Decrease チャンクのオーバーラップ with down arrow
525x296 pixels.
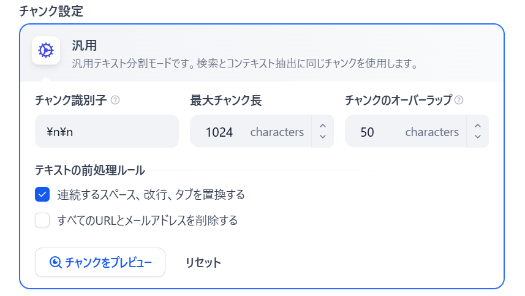pyautogui.click(x=478, y=137)
